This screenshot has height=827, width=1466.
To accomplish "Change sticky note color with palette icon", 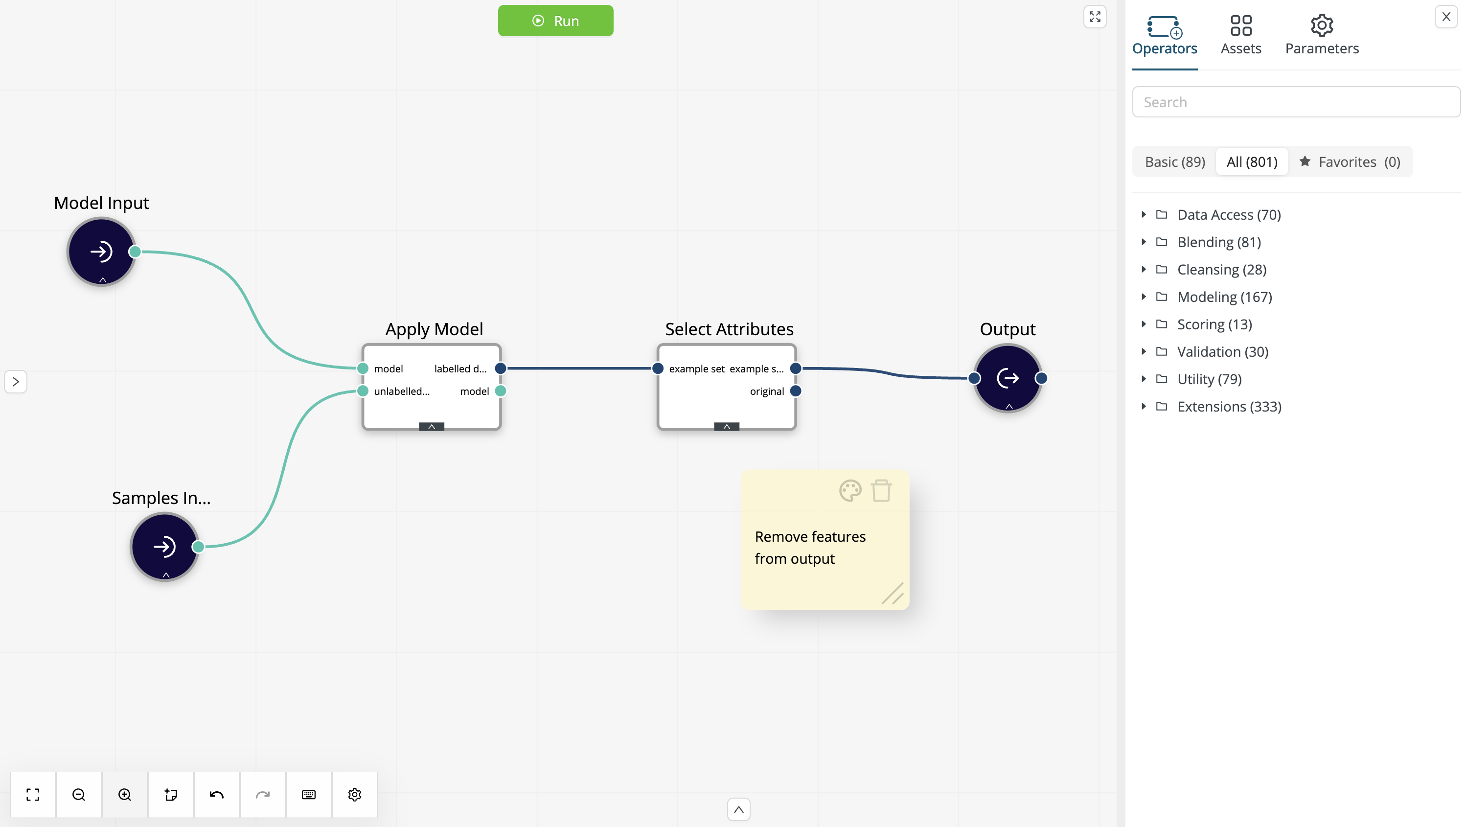I will (850, 491).
